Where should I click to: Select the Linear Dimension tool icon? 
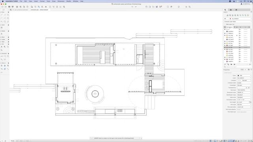tap(2, 56)
